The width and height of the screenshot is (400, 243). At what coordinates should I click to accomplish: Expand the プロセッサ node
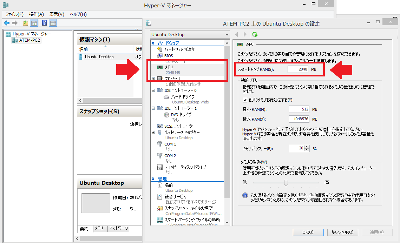(x=153, y=79)
